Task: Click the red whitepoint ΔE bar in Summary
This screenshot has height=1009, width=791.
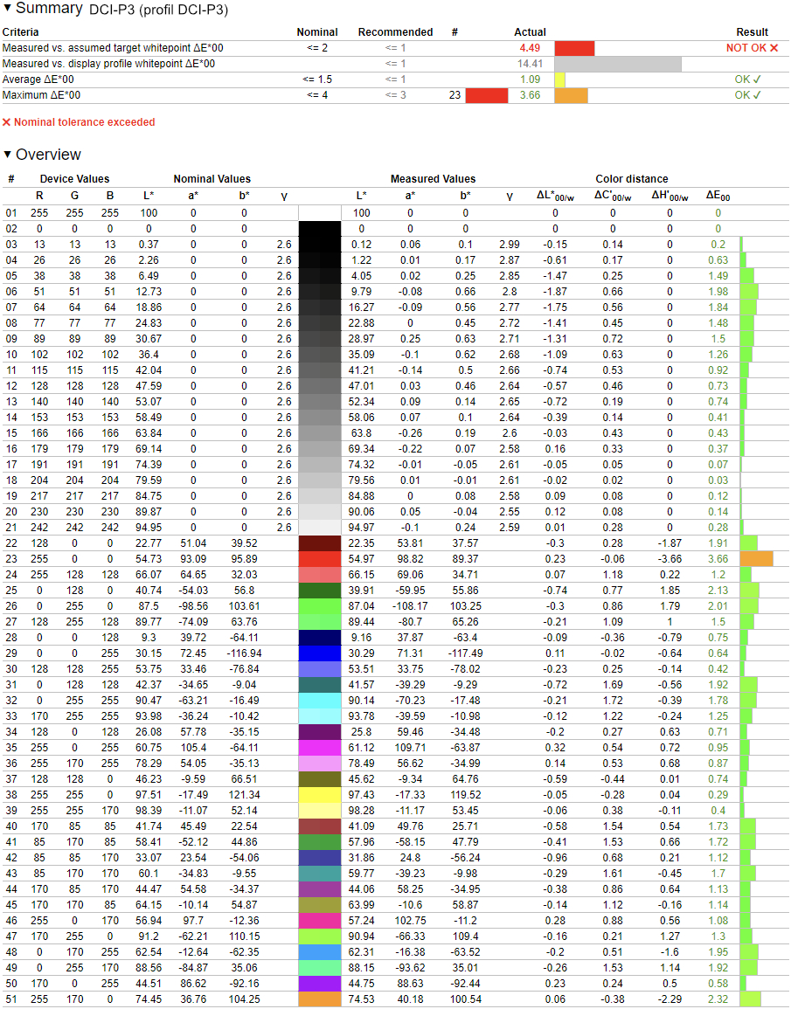Action: tap(574, 48)
